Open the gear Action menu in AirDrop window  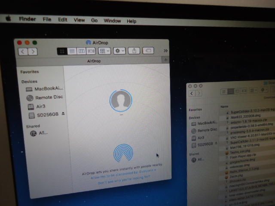coord(119,51)
